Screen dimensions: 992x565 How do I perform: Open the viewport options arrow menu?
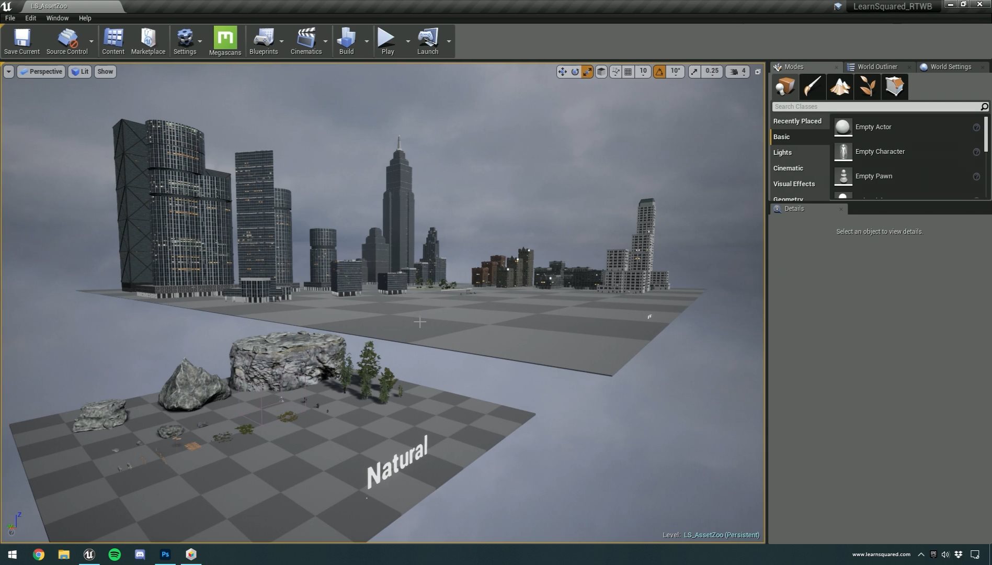8,72
